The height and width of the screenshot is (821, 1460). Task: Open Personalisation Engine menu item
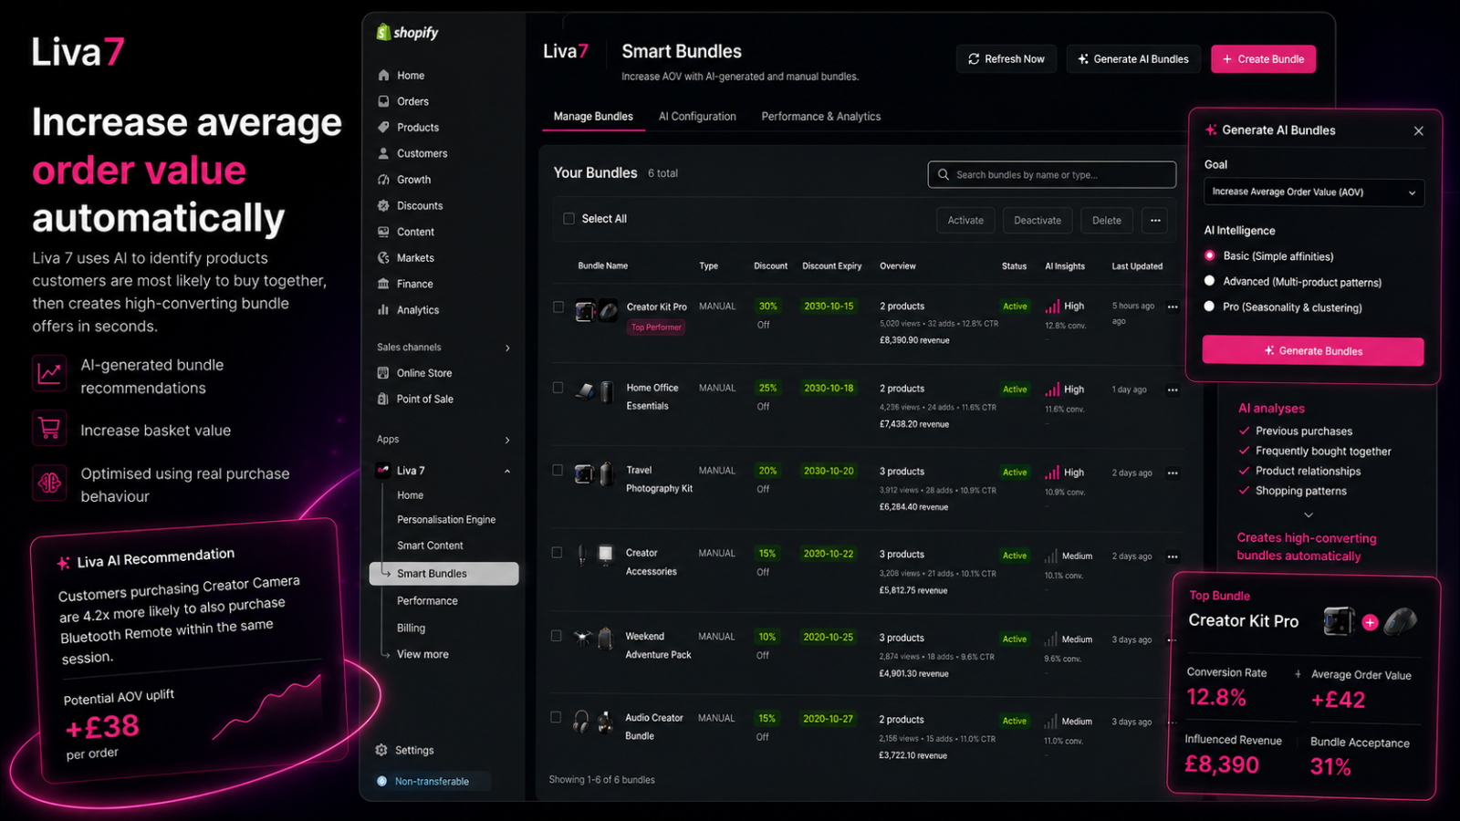pyautogui.click(x=446, y=520)
